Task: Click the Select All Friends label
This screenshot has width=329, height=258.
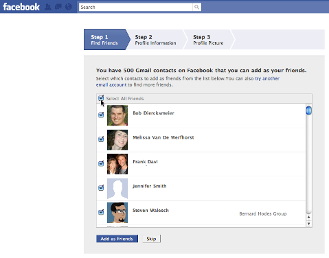Action: (125, 99)
